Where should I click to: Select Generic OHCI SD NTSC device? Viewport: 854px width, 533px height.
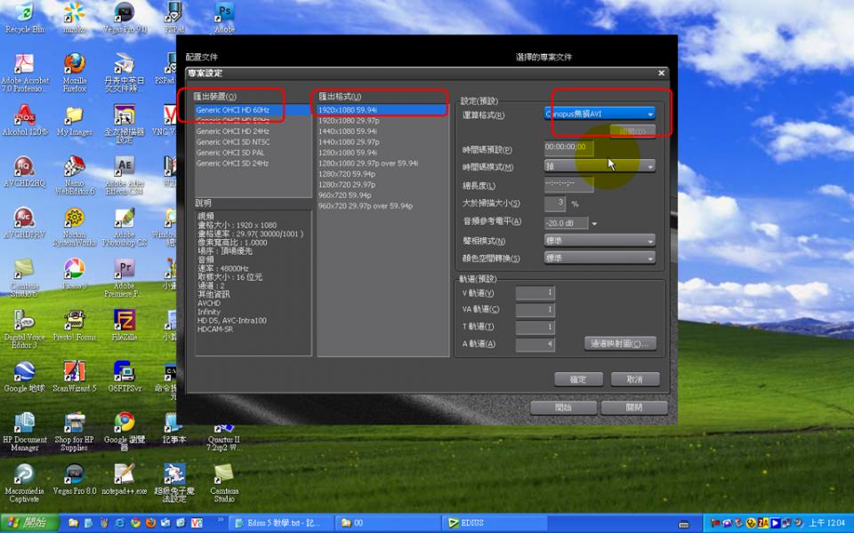tap(232, 141)
